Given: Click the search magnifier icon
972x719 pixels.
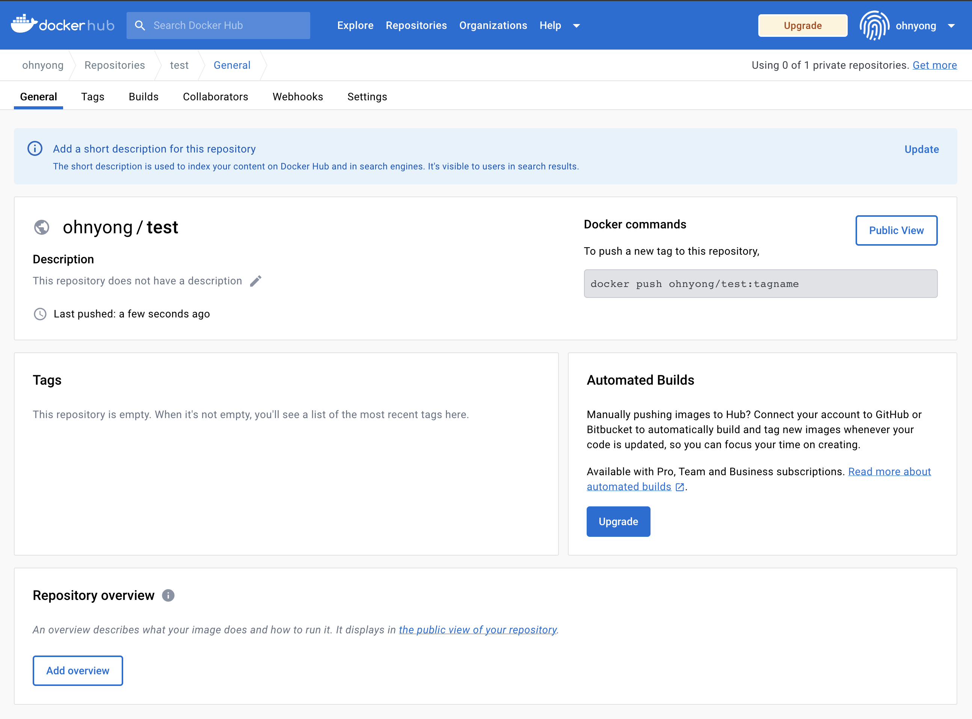Looking at the screenshot, I should 140,25.
